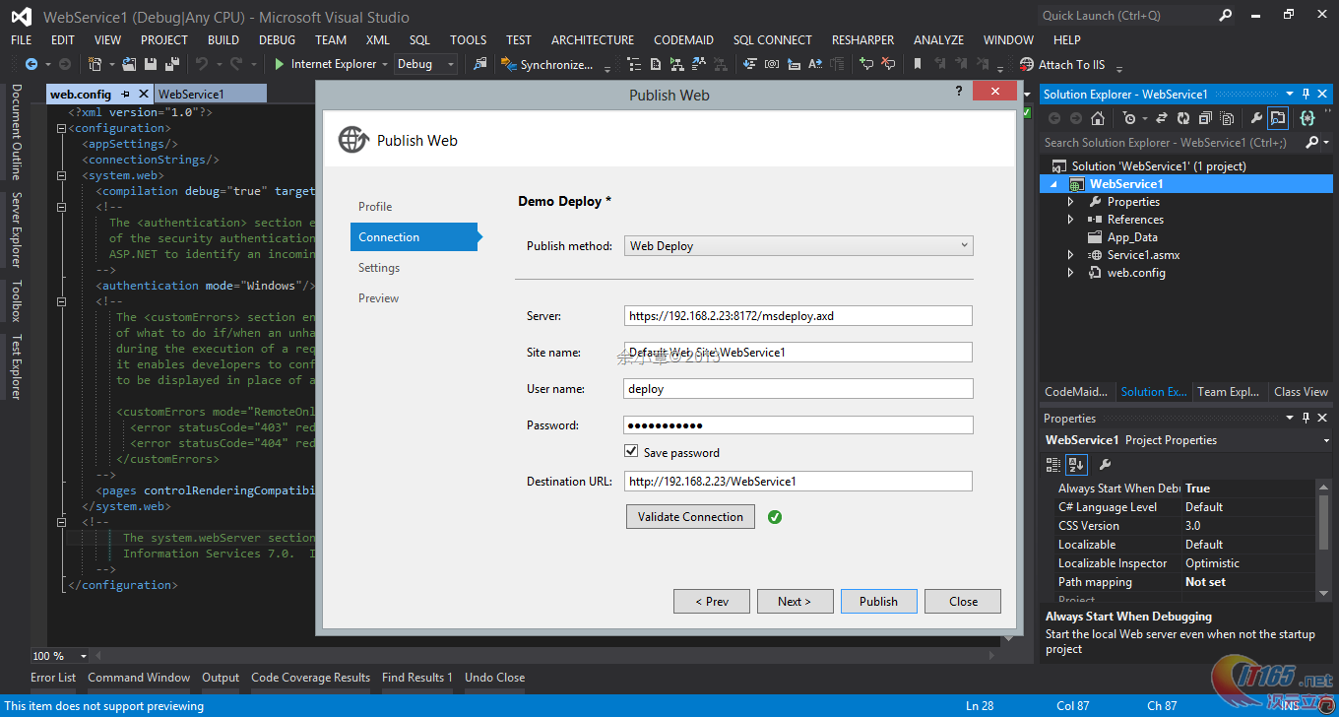The width and height of the screenshot is (1339, 717).
Task: Click Refresh icon in Solution Explorer
Action: pos(1182,118)
